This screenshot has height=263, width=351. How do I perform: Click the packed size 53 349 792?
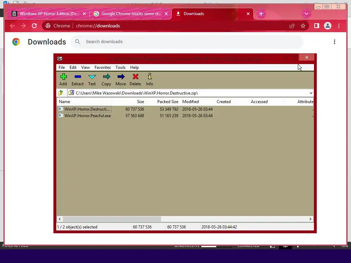[169, 109]
